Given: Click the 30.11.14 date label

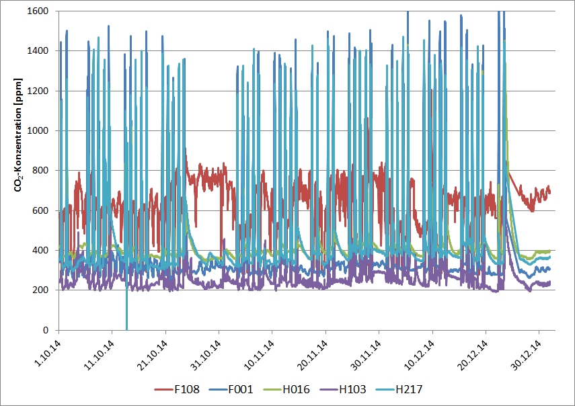Looking at the screenshot, I should click(366, 355).
